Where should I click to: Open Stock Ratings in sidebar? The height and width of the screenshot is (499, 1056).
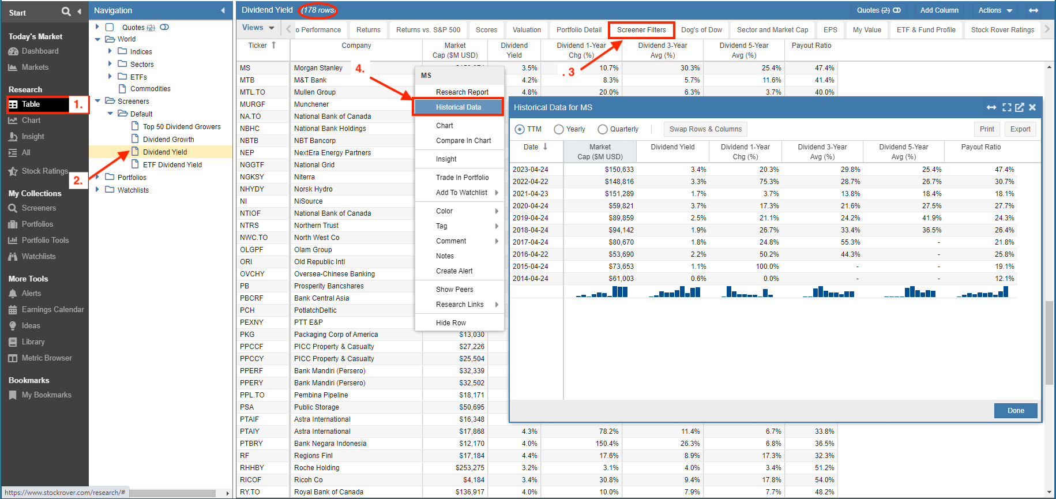click(x=38, y=171)
